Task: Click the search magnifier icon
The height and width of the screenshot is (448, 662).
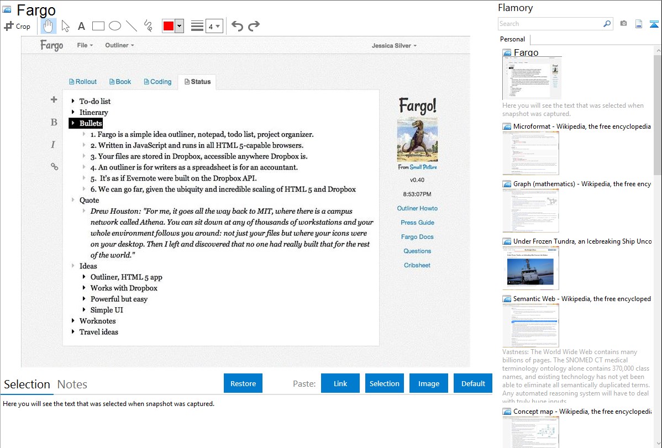Action: tap(607, 24)
